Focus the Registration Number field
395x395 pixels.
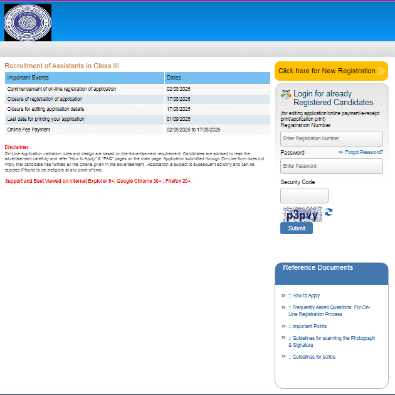[x=331, y=138]
